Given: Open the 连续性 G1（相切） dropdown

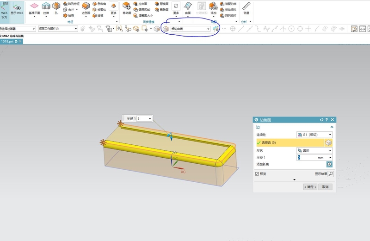Looking at the screenshot, I should (x=314, y=135).
